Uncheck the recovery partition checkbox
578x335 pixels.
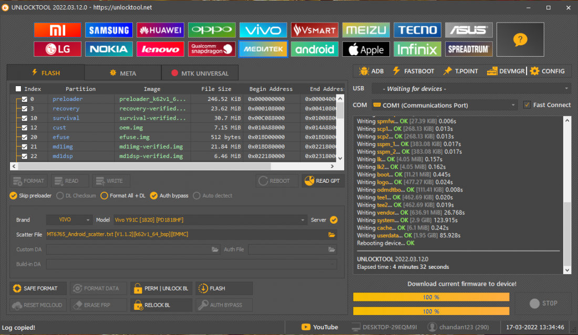[24, 109]
